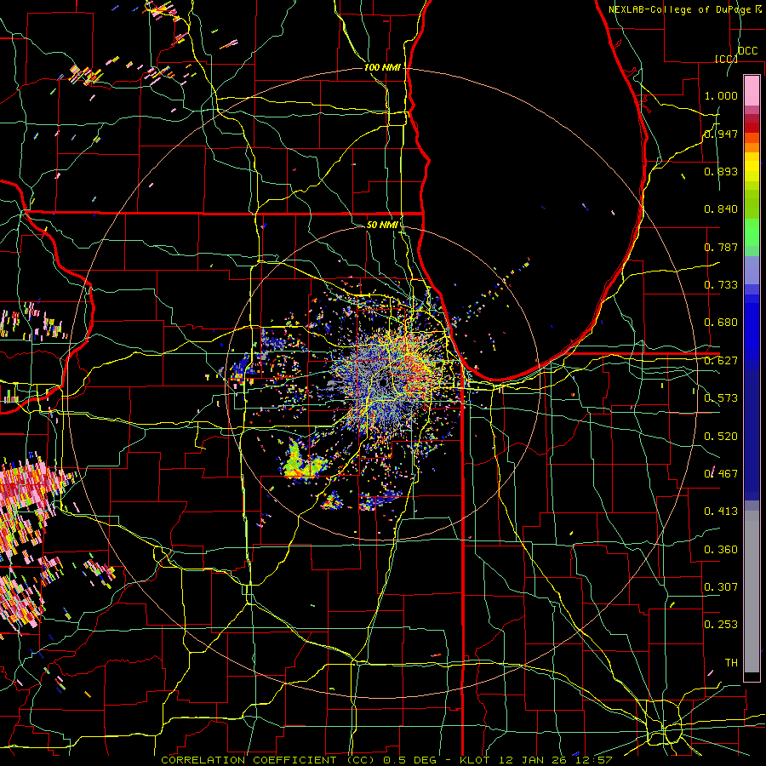The height and width of the screenshot is (766, 766).
Task: Select the DCC label above the color scale
Action: pos(747,51)
